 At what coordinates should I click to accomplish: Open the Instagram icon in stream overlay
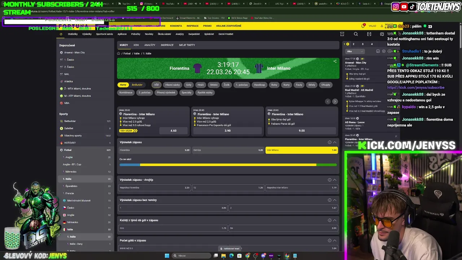pyautogui.click(x=396, y=6)
